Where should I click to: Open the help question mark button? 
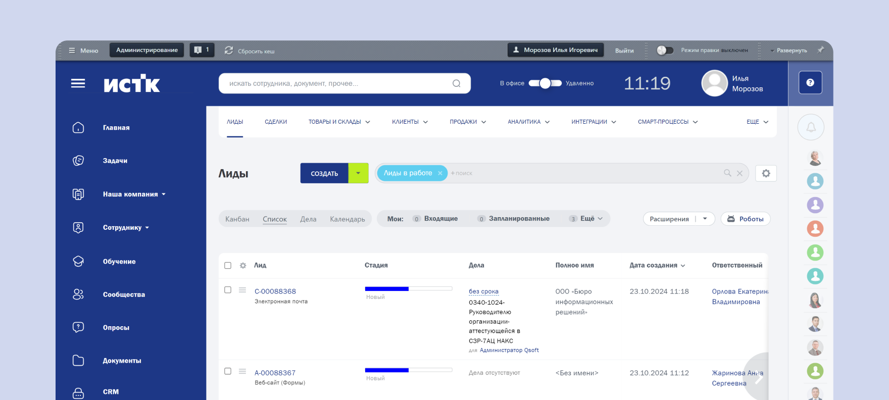(810, 82)
